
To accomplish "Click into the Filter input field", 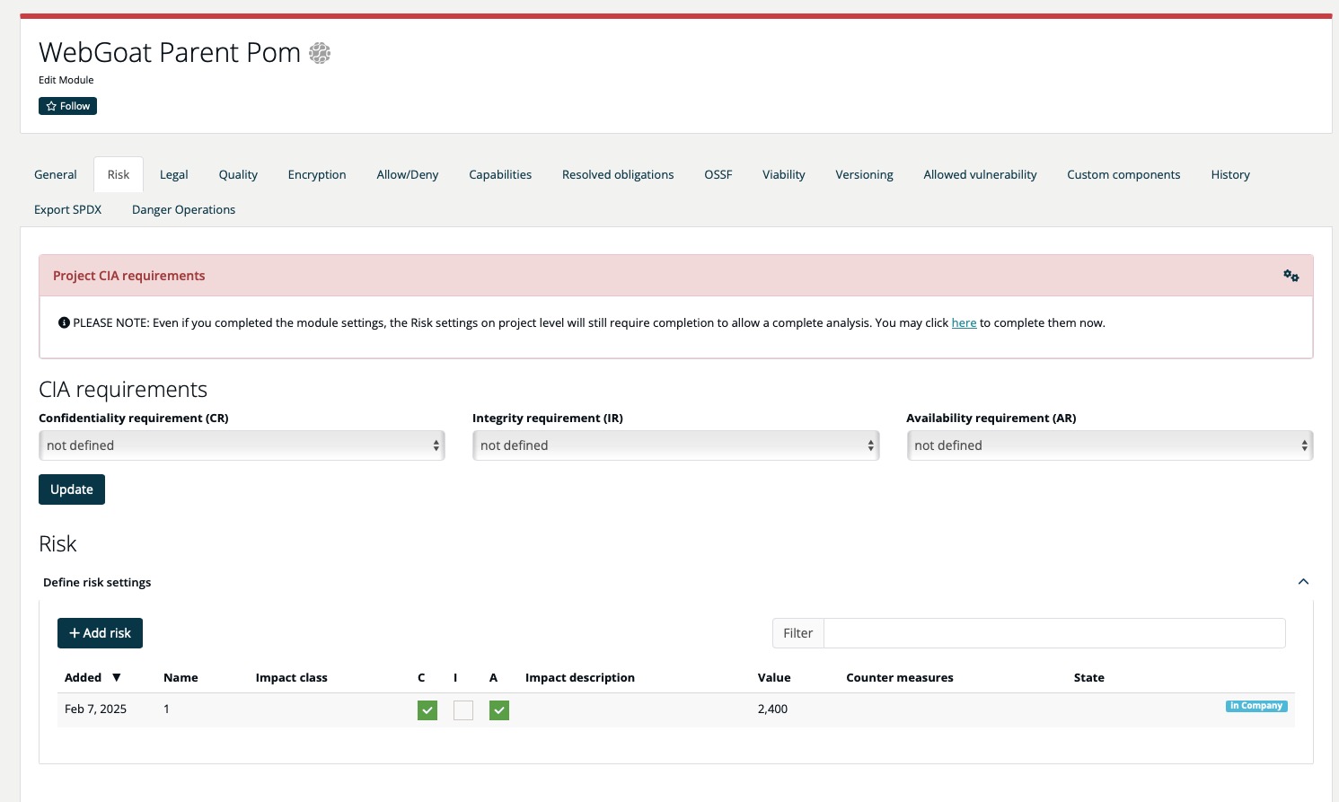I will point(1054,633).
